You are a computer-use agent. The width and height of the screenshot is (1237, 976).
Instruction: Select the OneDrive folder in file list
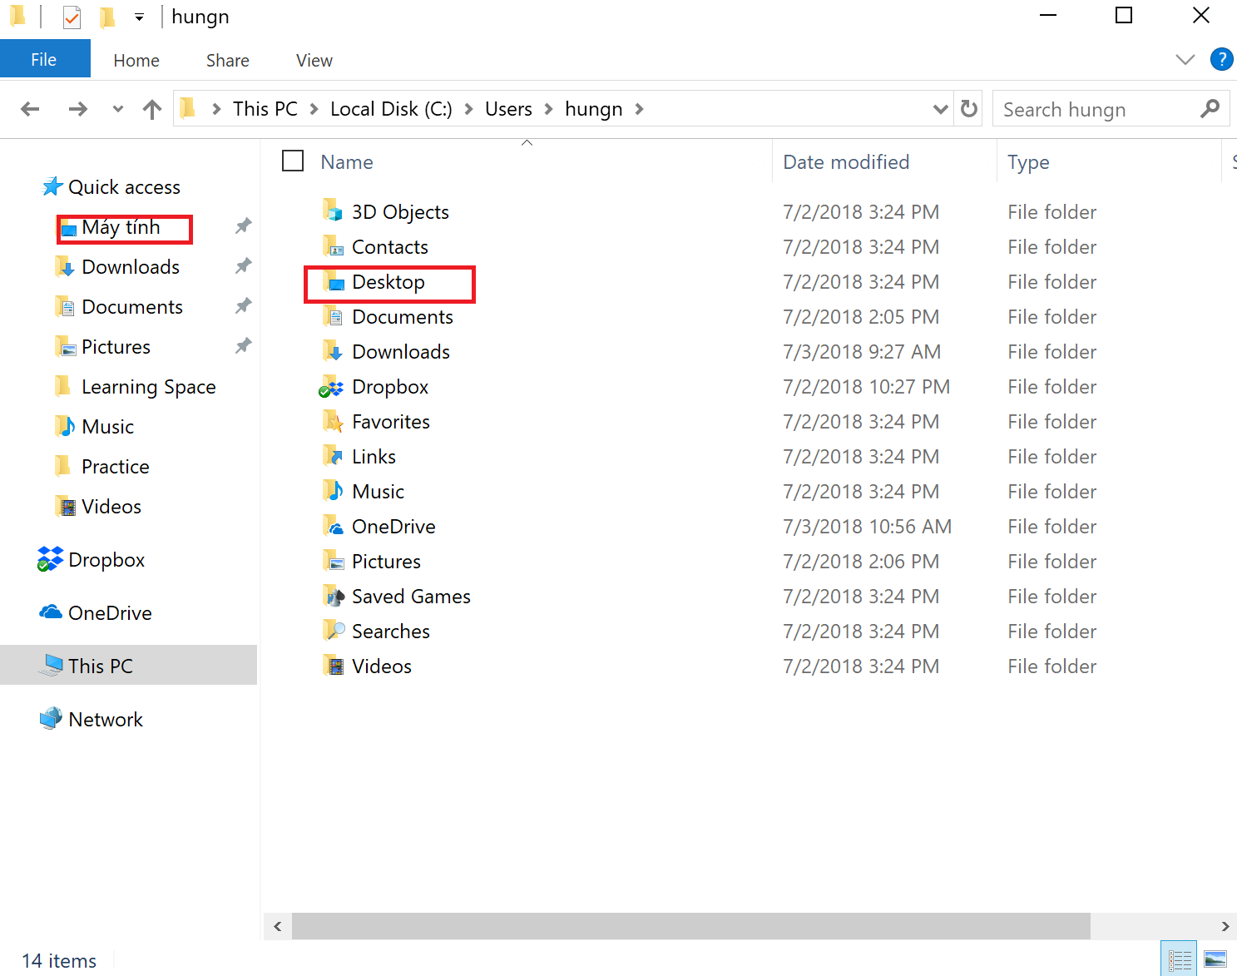click(393, 527)
